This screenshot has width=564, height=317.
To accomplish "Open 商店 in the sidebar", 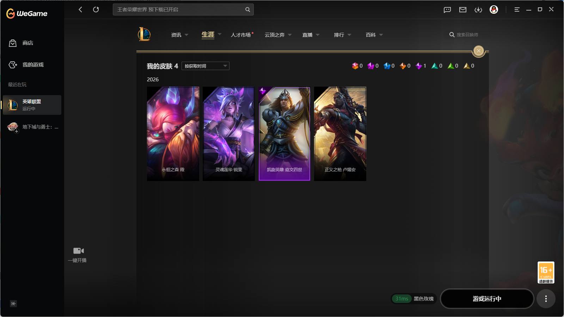I will [x=27, y=43].
